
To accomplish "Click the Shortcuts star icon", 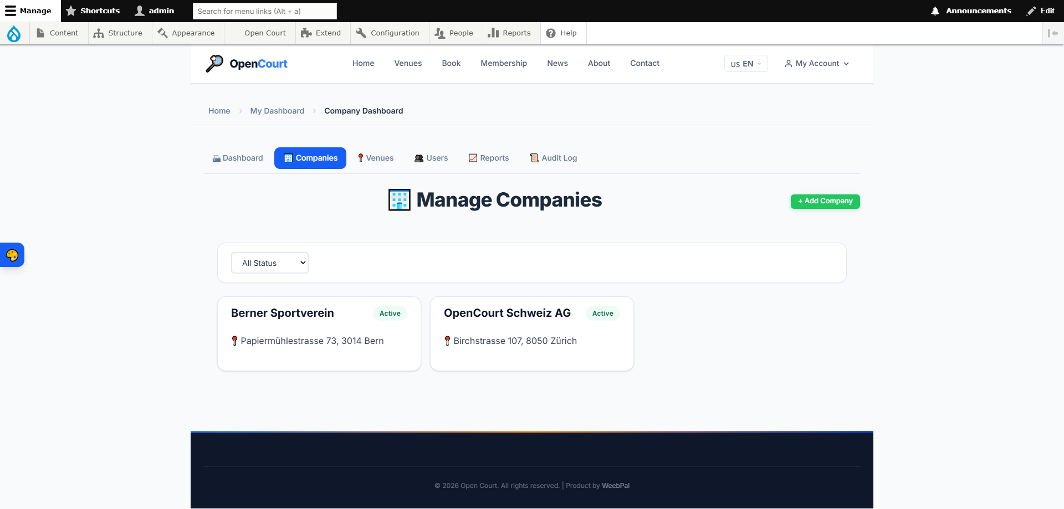I will click(x=71, y=11).
